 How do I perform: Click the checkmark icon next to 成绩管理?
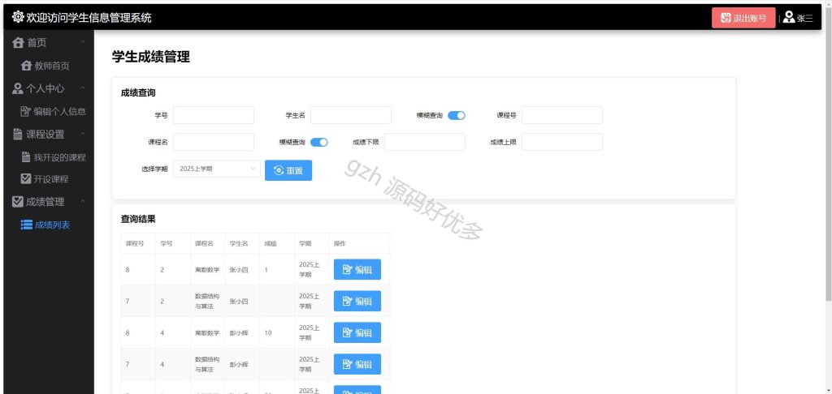pos(18,202)
